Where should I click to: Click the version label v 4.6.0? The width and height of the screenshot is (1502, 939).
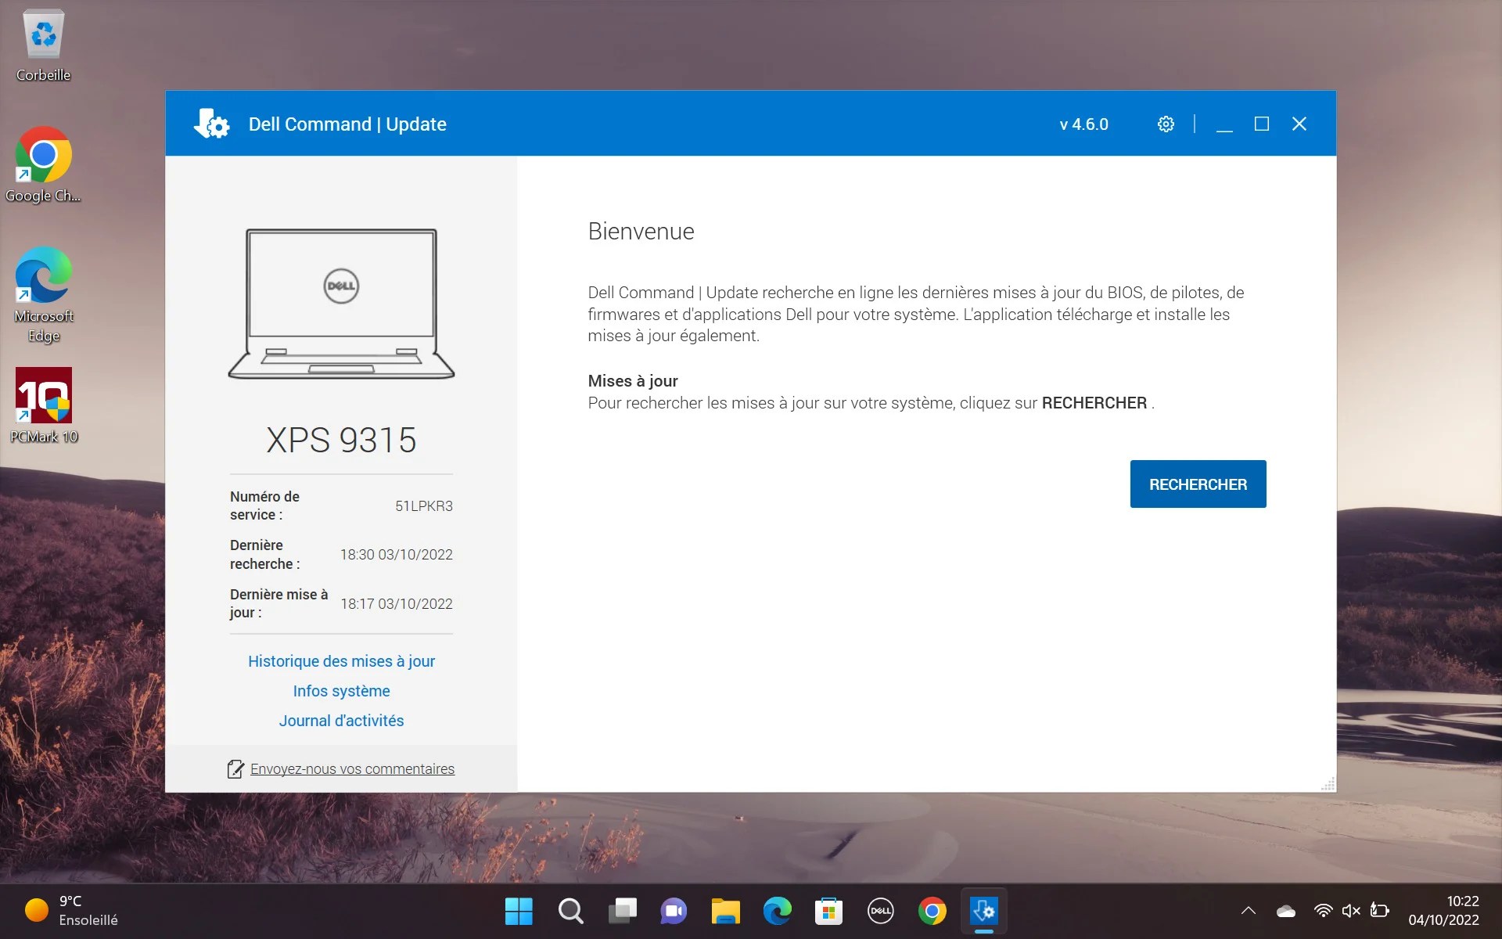click(x=1083, y=124)
